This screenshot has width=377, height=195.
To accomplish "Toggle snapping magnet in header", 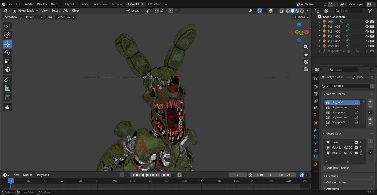I will point(156,11).
